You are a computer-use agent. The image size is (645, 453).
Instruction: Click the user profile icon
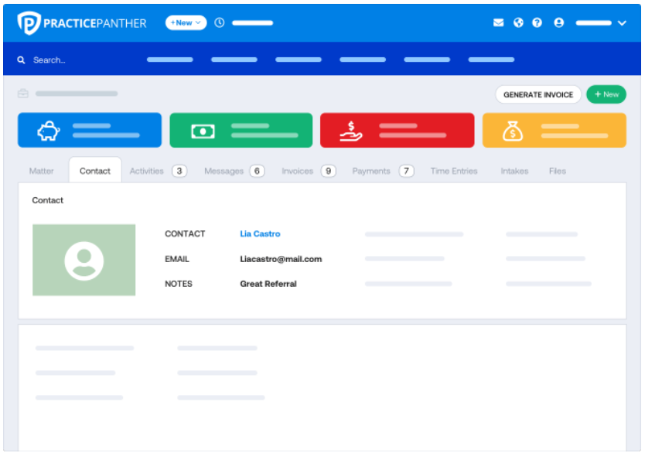[558, 22]
